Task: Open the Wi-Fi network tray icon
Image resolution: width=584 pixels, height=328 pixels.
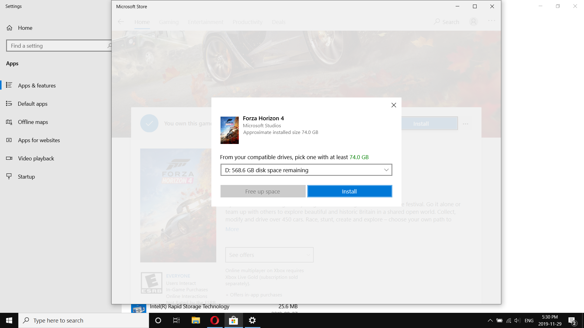Action: [x=509, y=320]
